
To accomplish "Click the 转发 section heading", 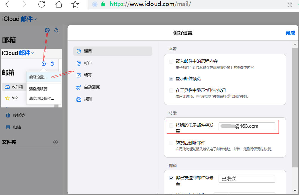I will [173, 113].
